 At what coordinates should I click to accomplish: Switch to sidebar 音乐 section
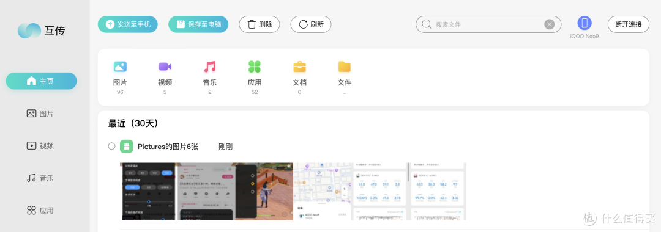point(40,178)
